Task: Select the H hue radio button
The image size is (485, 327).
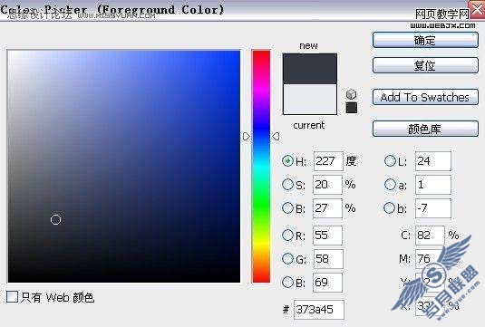Action: 287,160
